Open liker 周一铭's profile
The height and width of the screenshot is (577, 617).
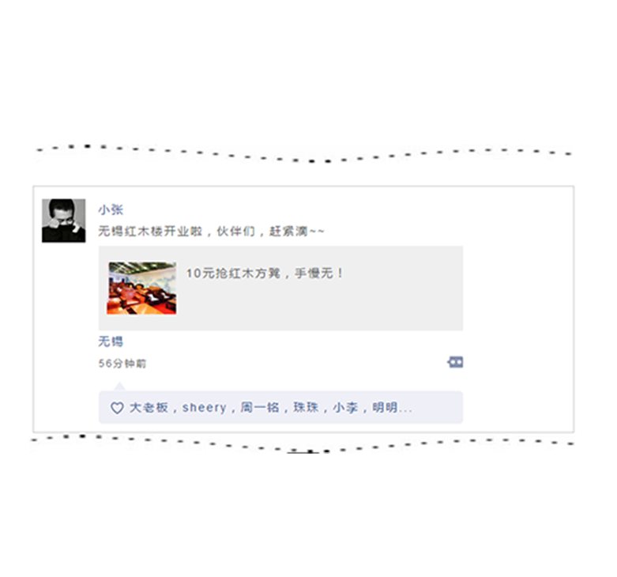pos(260,407)
